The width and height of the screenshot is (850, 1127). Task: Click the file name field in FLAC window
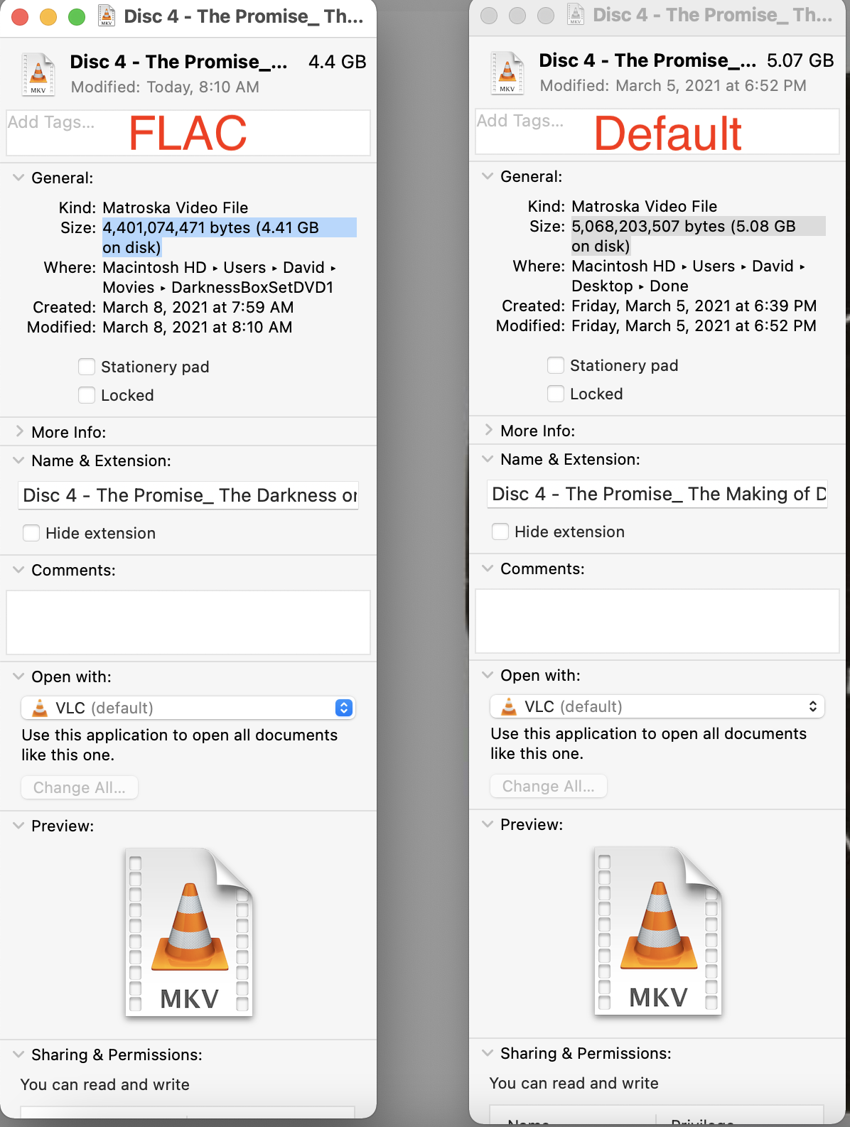tap(188, 495)
